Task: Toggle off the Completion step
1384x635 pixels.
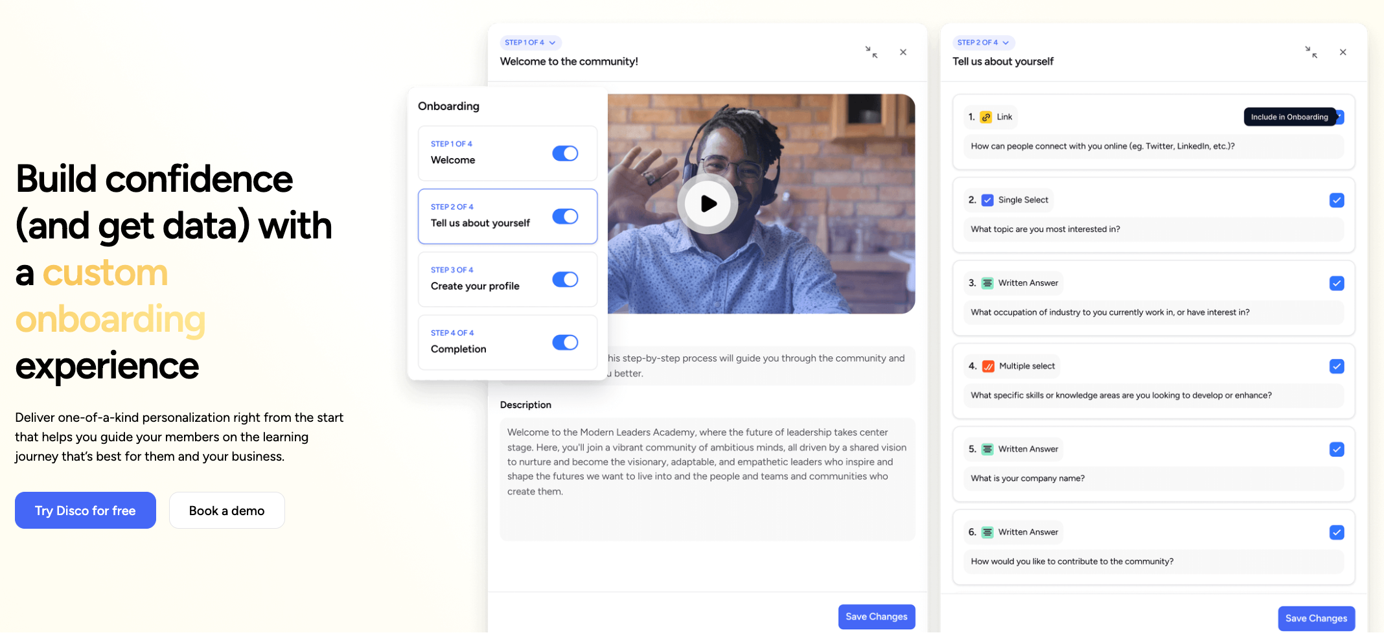Action: tap(565, 342)
